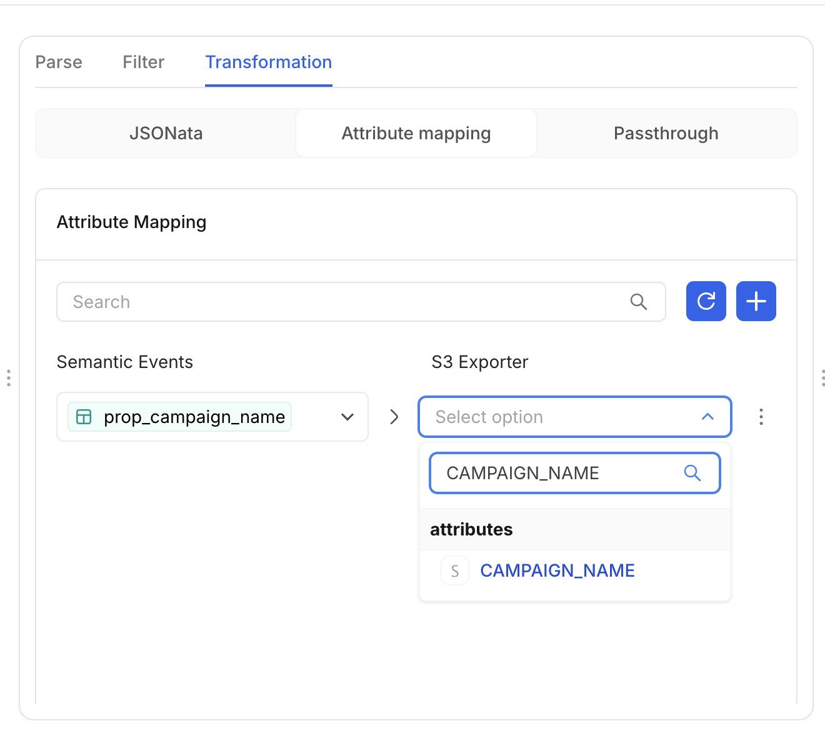The width and height of the screenshot is (825, 731).
Task: Open the three-dot row options menu
Action: click(x=761, y=417)
